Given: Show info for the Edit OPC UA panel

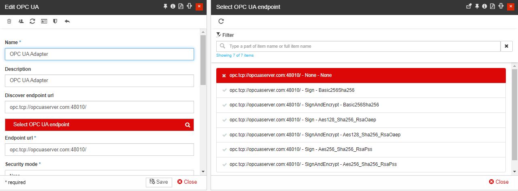Looking at the screenshot, I should click(x=173, y=6).
